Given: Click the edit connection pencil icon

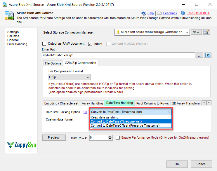Looking at the screenshot, I should 206,32.
